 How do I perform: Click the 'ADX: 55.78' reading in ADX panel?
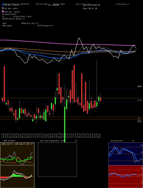click(7, 144)
